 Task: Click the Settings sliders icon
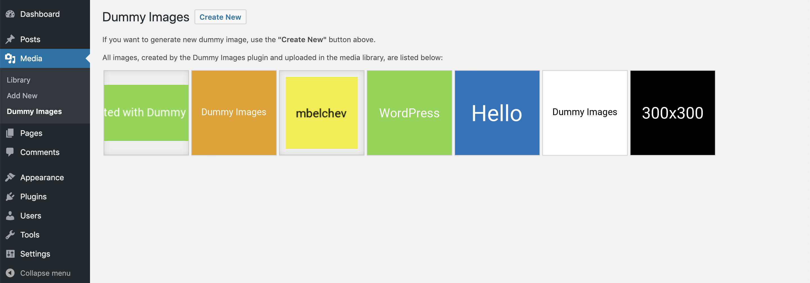click(10, 254)
